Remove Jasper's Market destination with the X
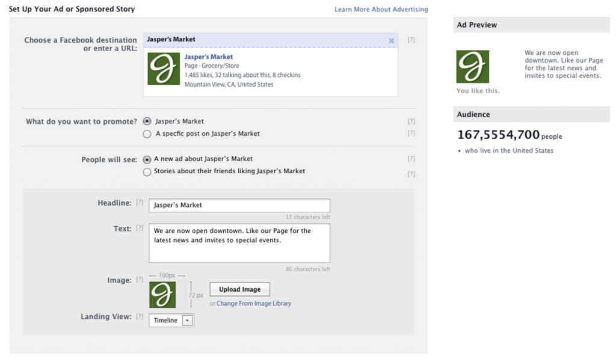 (391, 40)
